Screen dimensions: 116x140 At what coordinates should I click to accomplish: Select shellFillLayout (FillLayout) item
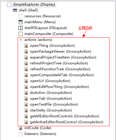pos(46,28)
